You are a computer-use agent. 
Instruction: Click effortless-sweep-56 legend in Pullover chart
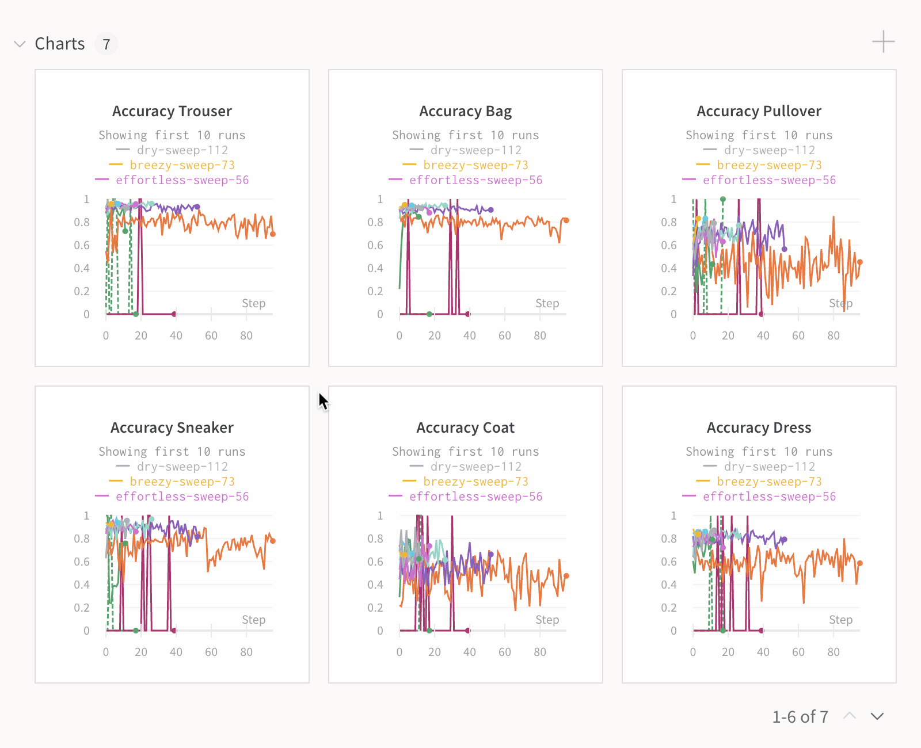point(769,180)
